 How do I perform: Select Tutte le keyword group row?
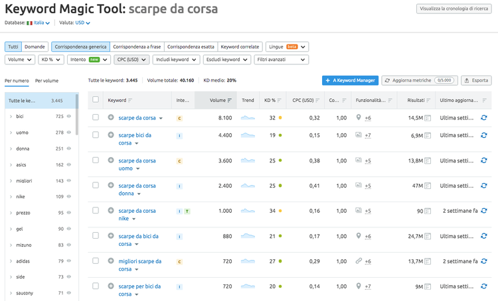pos(42,101)
